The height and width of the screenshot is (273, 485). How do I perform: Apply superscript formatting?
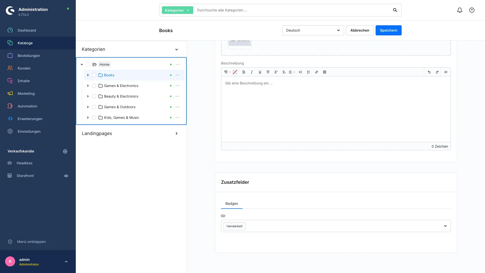coord(276,72)
